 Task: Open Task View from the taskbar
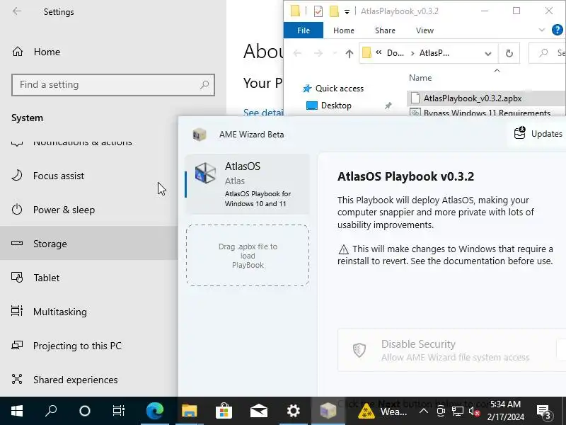point(118,411)
